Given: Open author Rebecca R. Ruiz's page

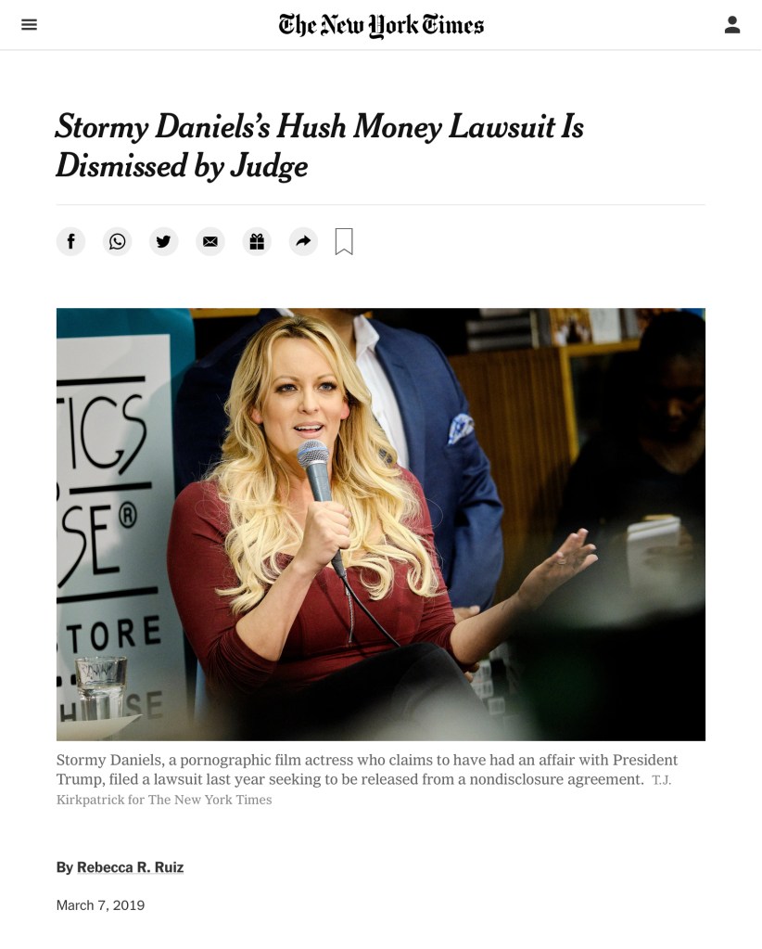Looking at the screenshot, I should pos(130,867).
